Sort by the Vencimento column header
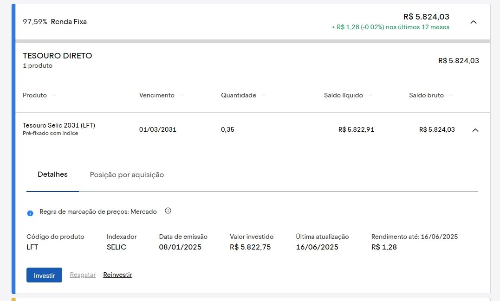This screenshot has width=500, height=301. [x=157, y=95]
